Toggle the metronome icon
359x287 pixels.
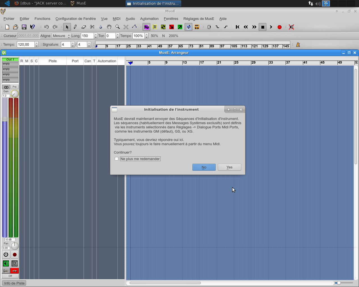click(x=298, y=45)
